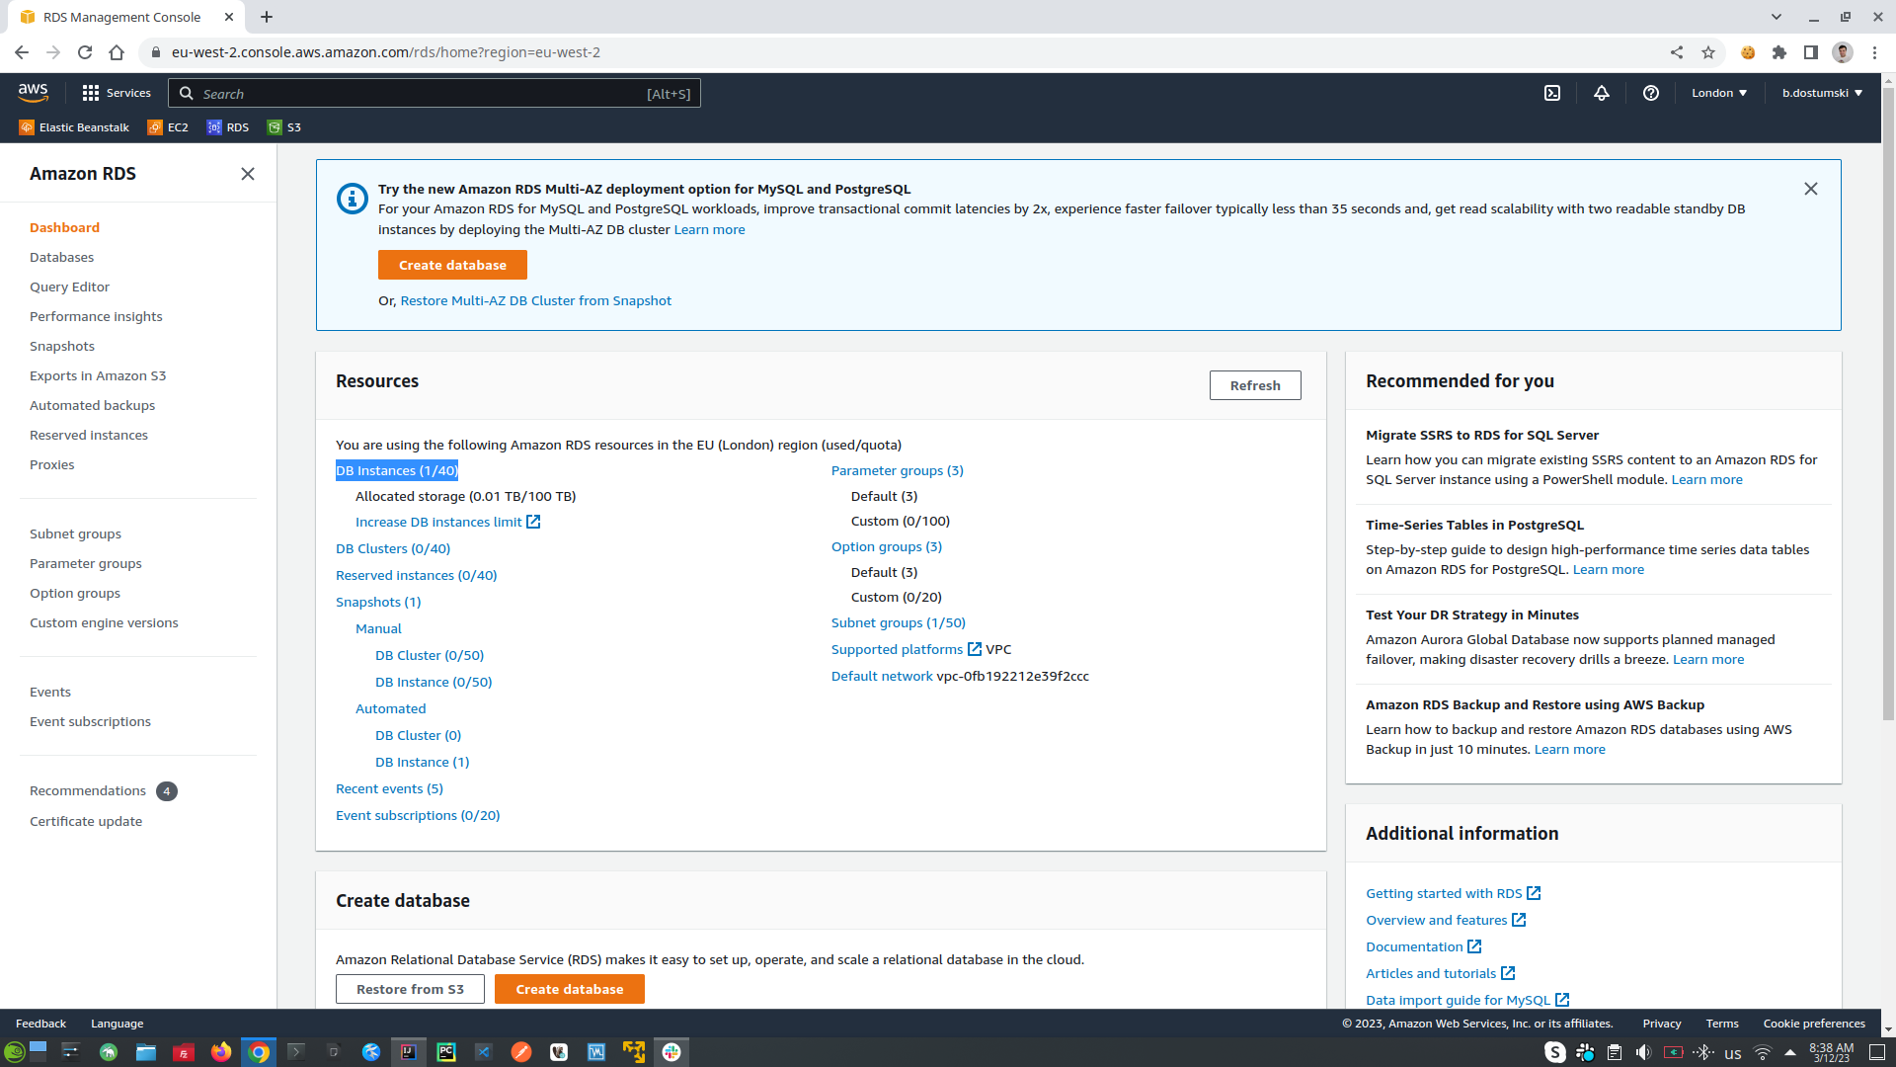Screen dimensions: 1896x1067
Task: Open Databases in the sidebar
Action: coord(61,257)
